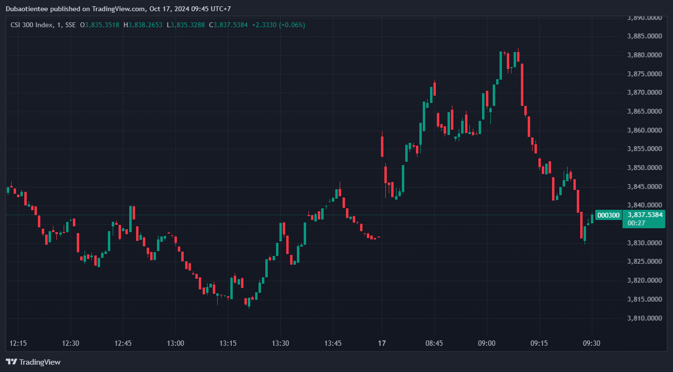Click the 13:30 time axis label
The width and height of the screenshot is (673, 372).
tap(280, 343)
